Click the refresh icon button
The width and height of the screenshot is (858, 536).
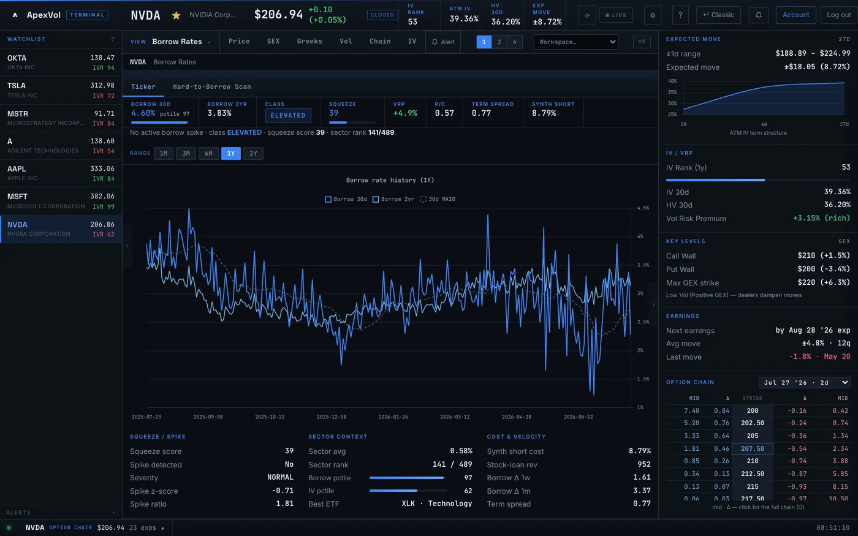pyautogui.click(x=587, y=15)
